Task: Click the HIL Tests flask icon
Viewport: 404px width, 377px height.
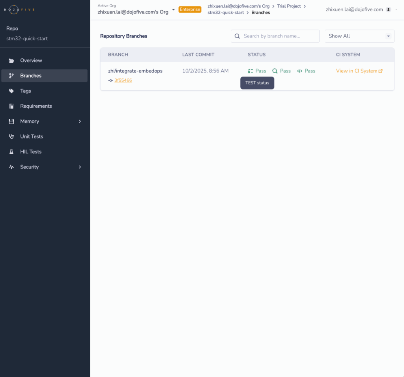Action: (x=11, y=152)
